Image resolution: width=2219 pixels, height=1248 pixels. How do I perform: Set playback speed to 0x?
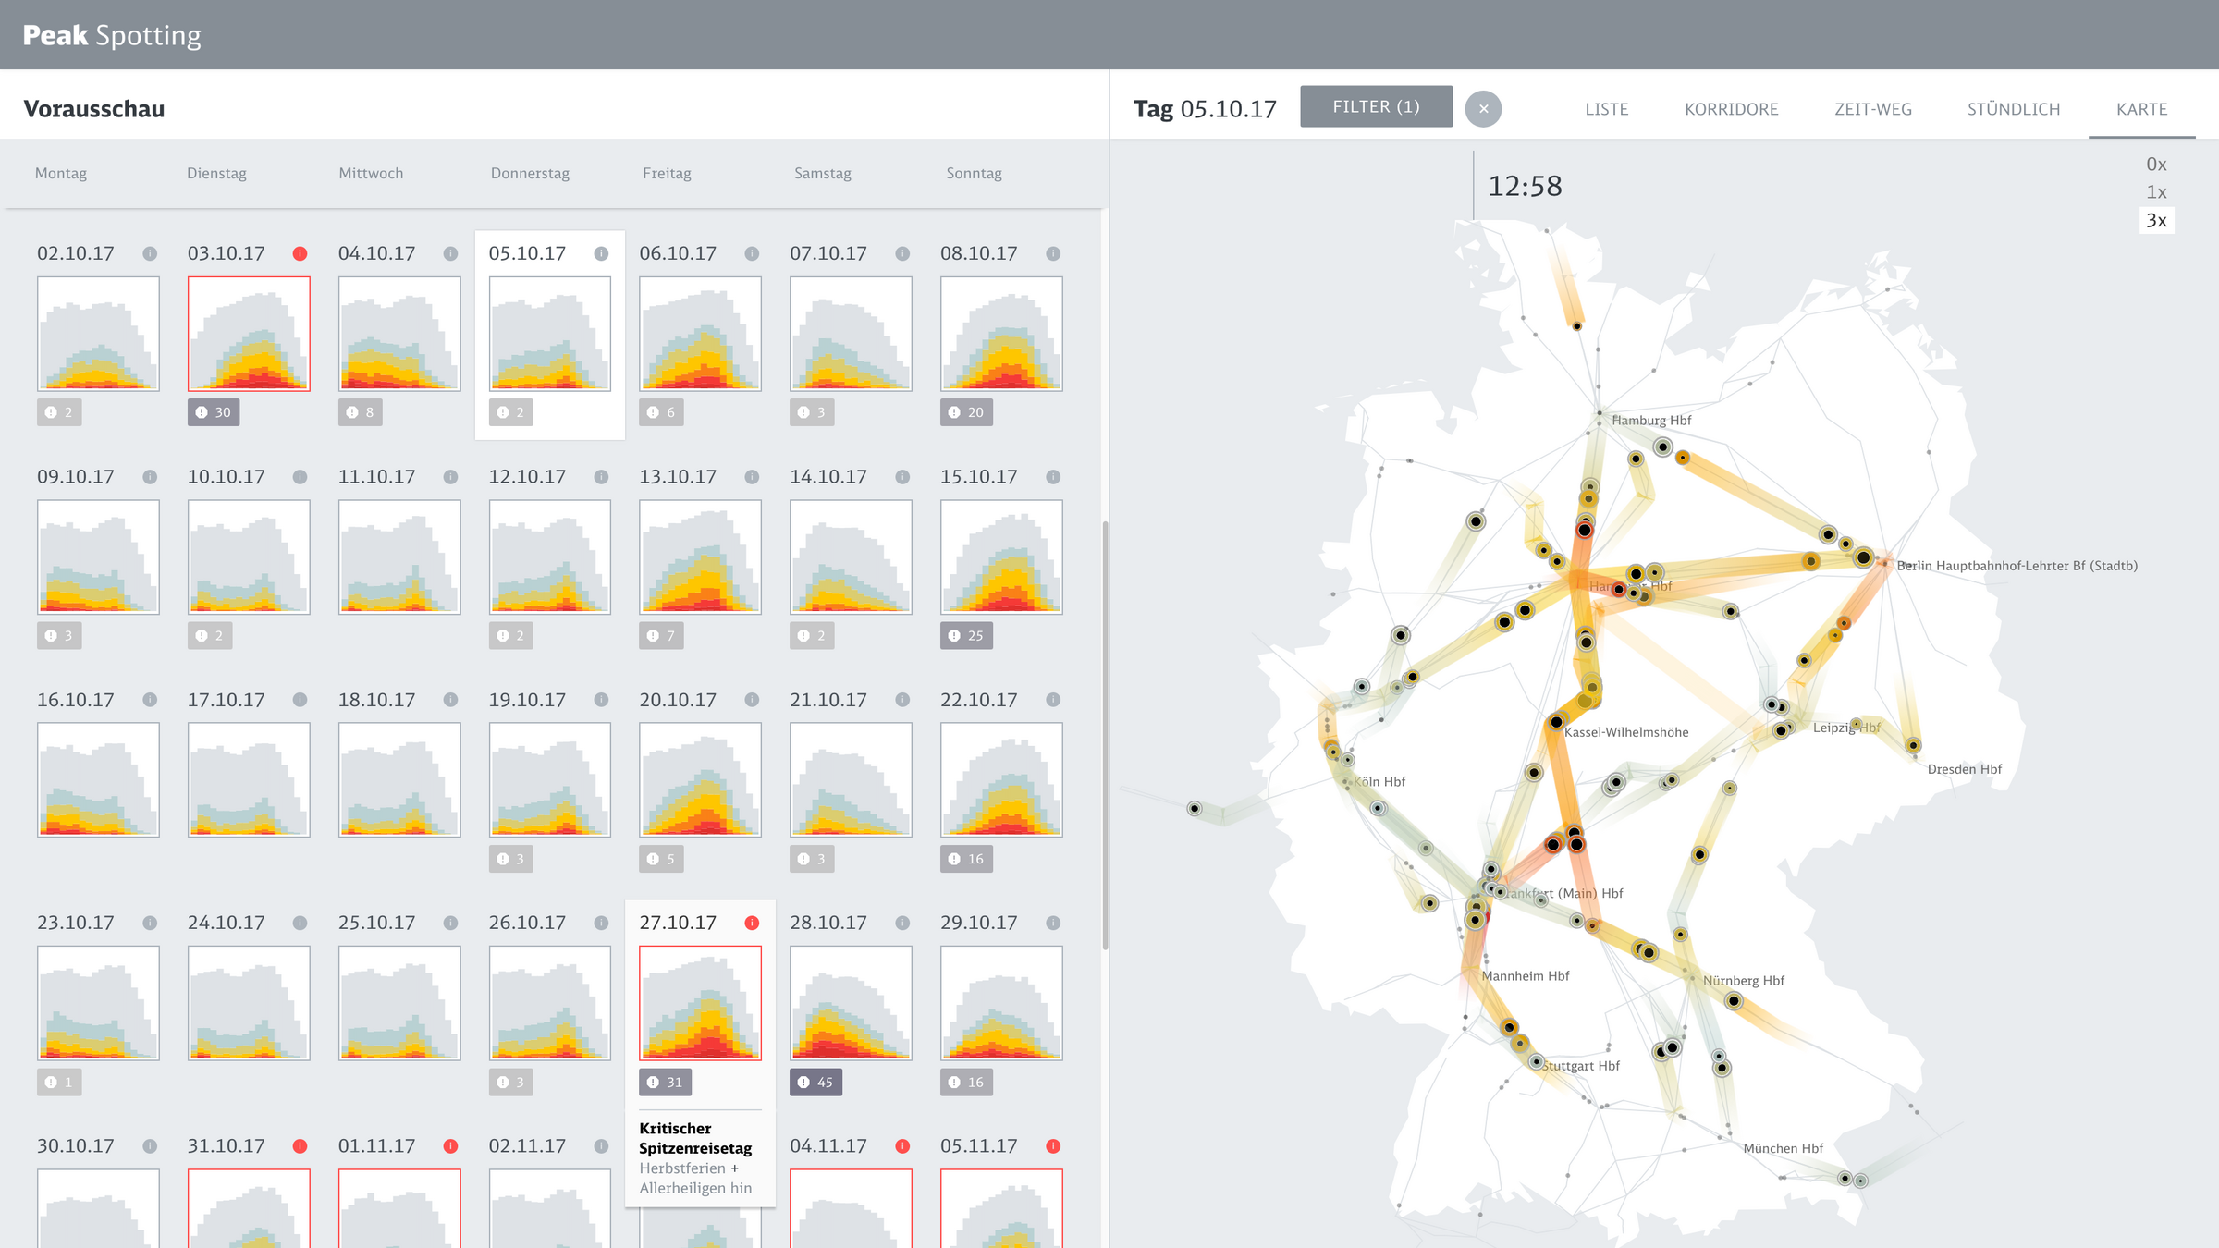[x=2156, y=165]
